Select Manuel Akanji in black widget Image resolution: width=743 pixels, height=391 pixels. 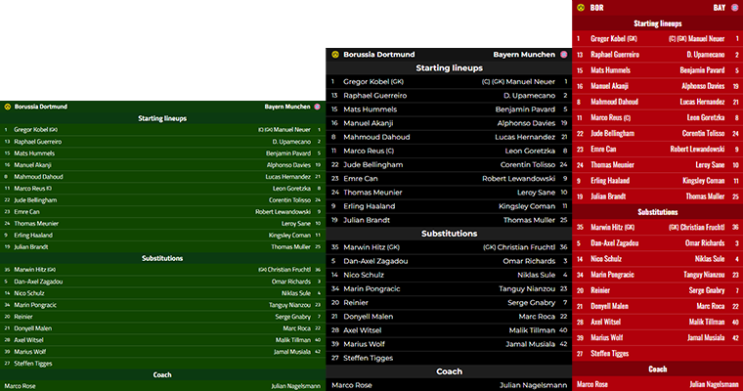coord(369,123)
